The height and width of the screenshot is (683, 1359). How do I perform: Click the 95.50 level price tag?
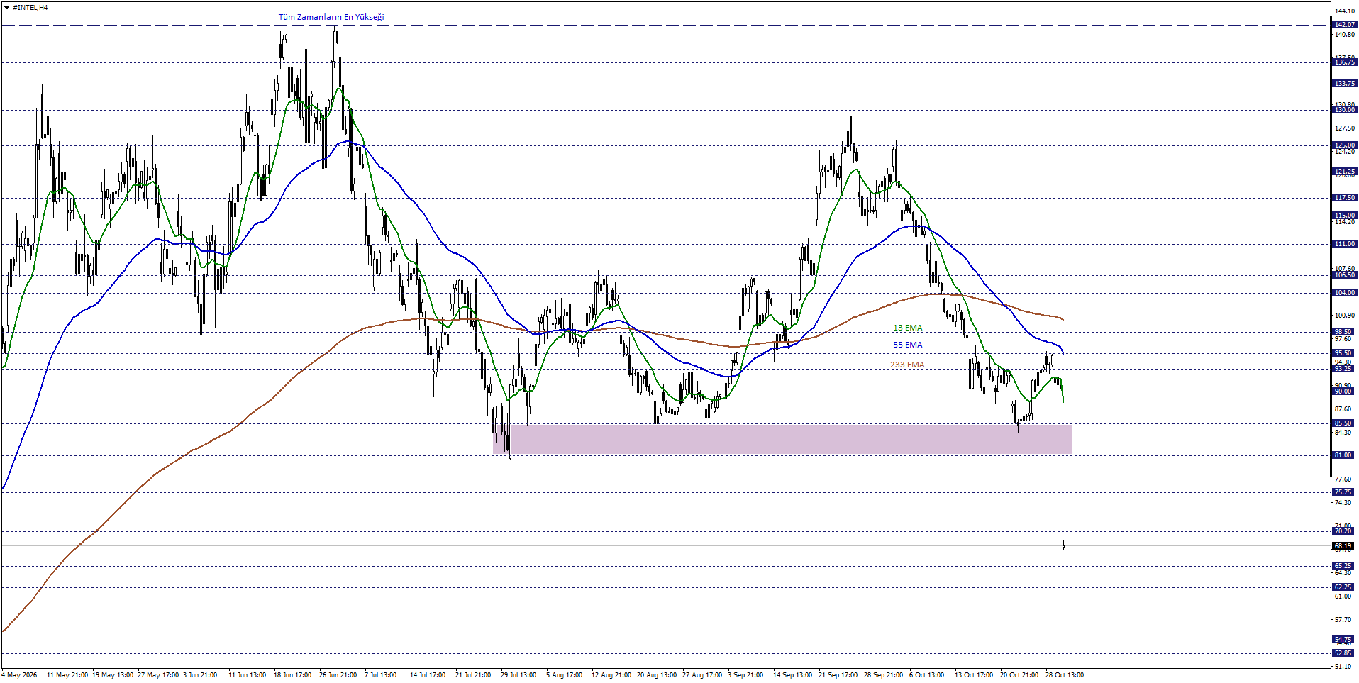1344,353
